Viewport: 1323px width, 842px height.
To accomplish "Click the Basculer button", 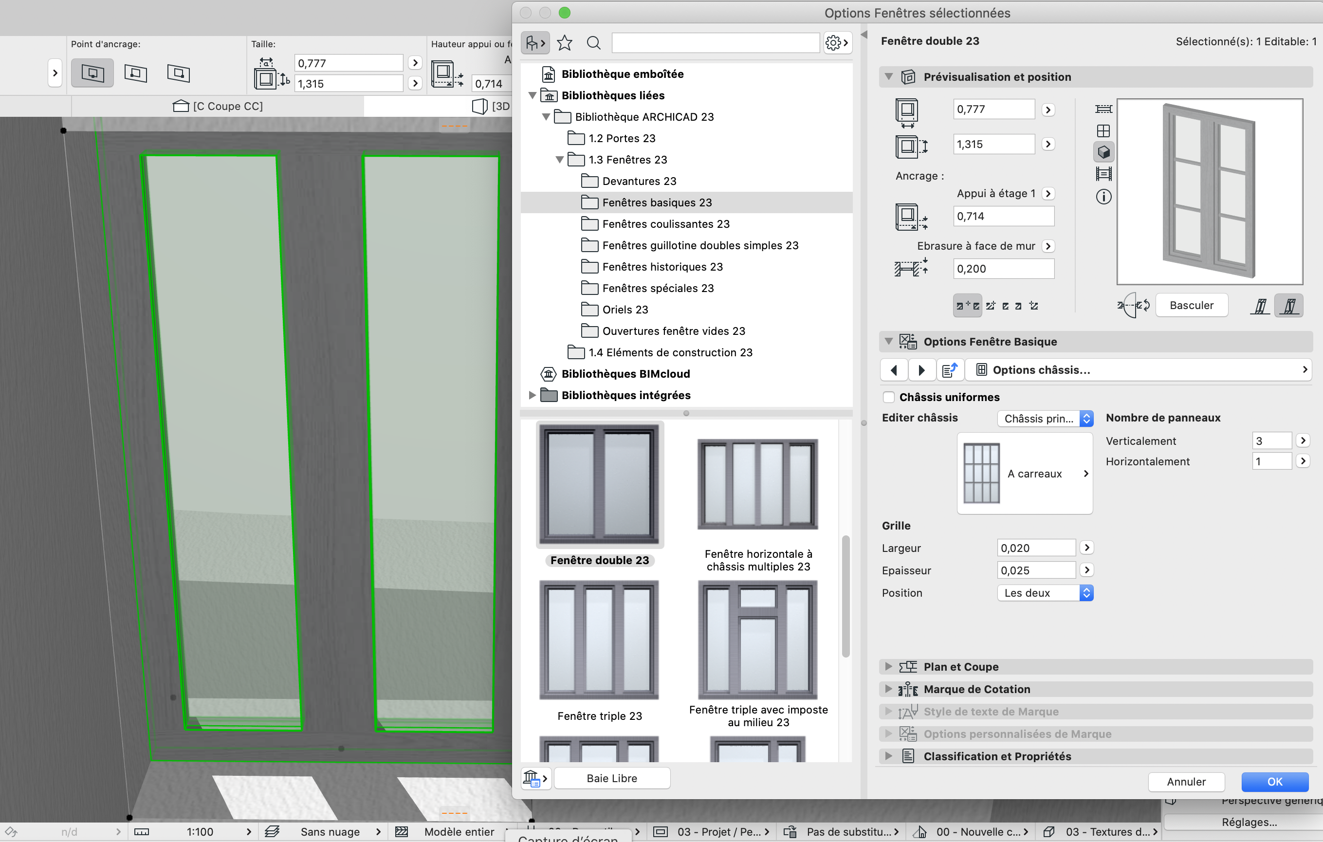I will [x=1191, y=305].
